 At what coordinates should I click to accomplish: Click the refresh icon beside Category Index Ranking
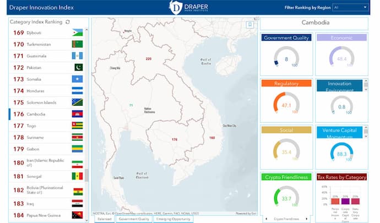pyautogui.click(x=68, y=22)
